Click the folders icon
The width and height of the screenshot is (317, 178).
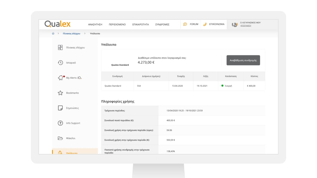tap(60, 138)
